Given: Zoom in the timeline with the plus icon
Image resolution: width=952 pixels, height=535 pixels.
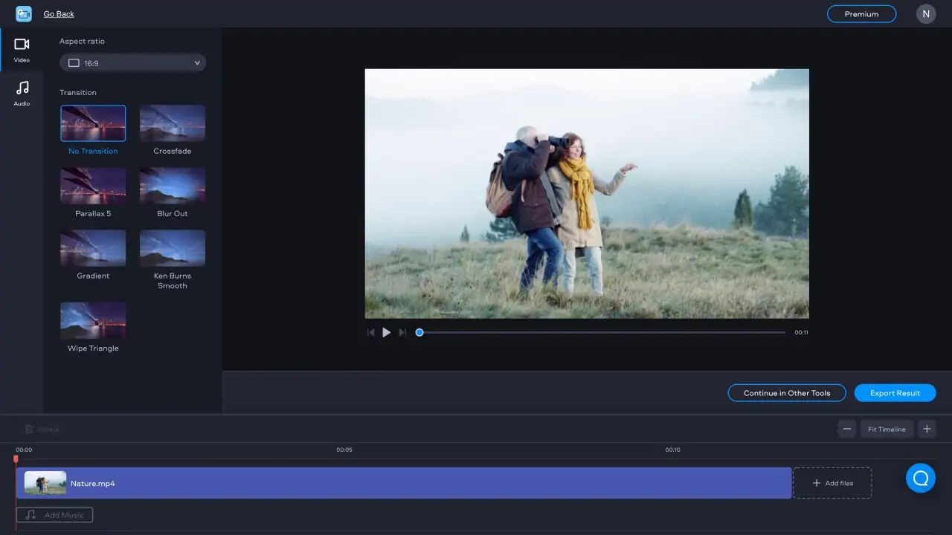Looking at the screenshot, I should click(927, 429).
